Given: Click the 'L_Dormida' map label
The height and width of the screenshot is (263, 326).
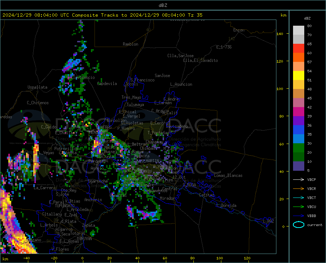Looking at the screenshot, I should 226,205.
